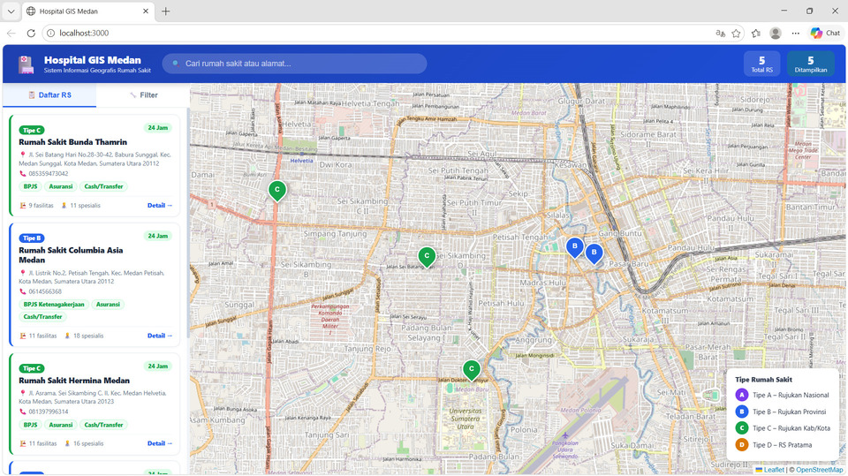This screenshot has width=848, height=476.
Task: Click the bookmark star icon in address bar
Action: (736, 34)
